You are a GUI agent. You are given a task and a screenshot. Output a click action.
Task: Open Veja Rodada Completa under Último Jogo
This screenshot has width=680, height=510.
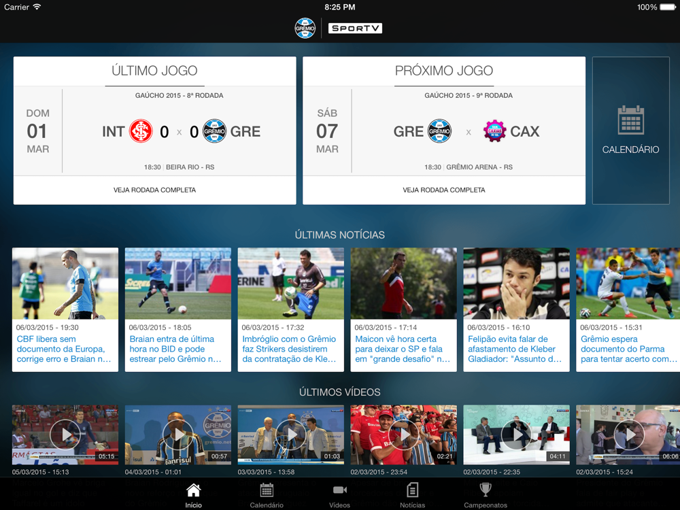click(154, 190)
